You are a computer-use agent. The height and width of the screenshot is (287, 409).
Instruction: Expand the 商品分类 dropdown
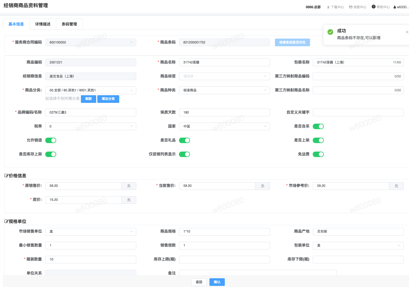(90, 90)
